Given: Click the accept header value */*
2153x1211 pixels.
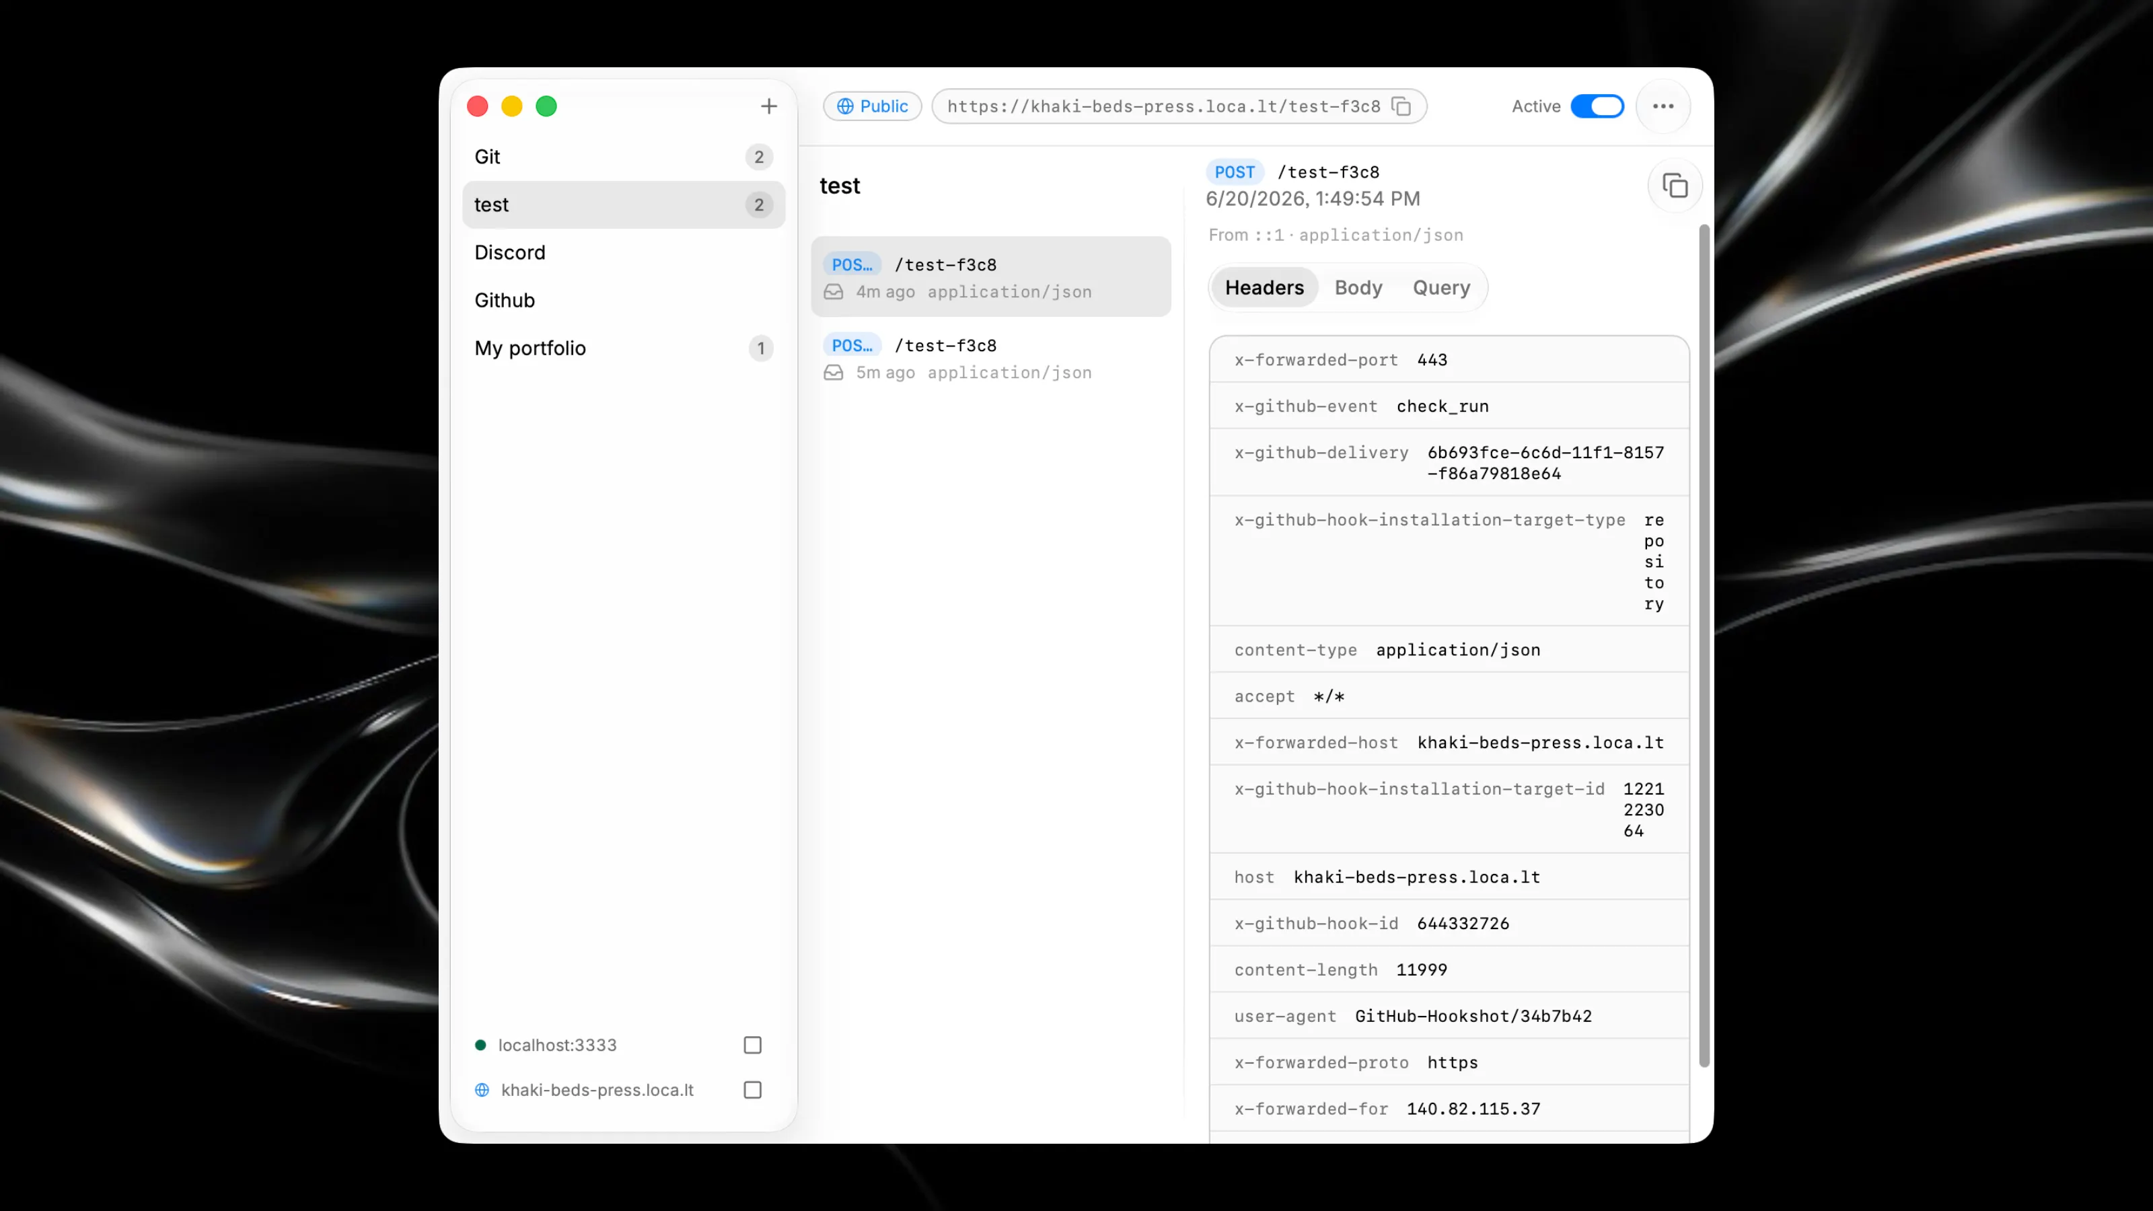Looking at the screenshot, I should [1328, 696].
